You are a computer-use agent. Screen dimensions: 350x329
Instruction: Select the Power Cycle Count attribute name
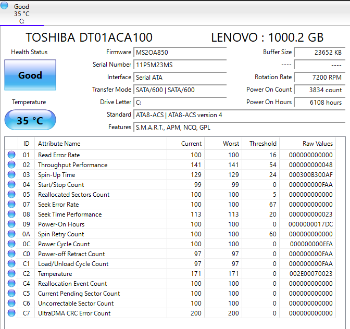64,244
